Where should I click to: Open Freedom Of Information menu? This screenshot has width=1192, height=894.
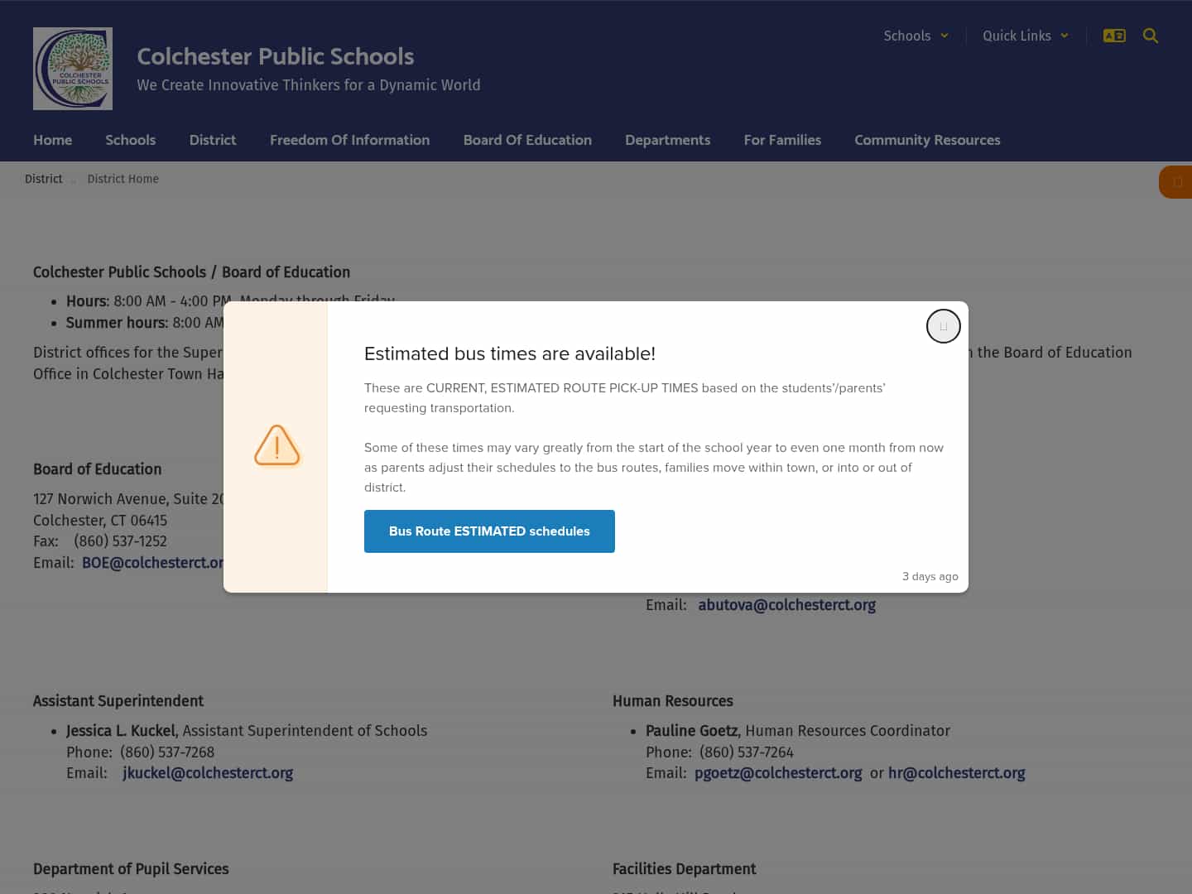tap(349, 140)
